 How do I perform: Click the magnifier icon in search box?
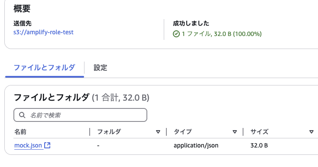click(x=22, y=115)
